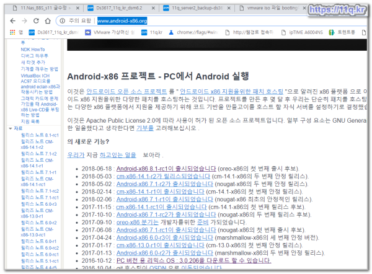Open Android-x86 6.0-r2 release announcement
The height and width of the screenshot is (274, 372).
pos(165,253)
